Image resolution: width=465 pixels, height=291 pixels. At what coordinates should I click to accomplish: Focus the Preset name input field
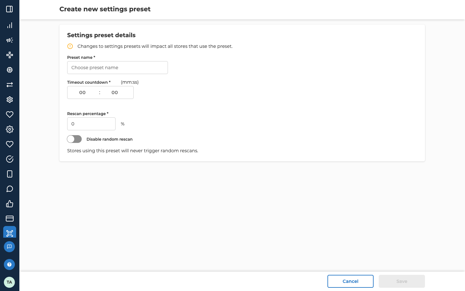point(118,68)
